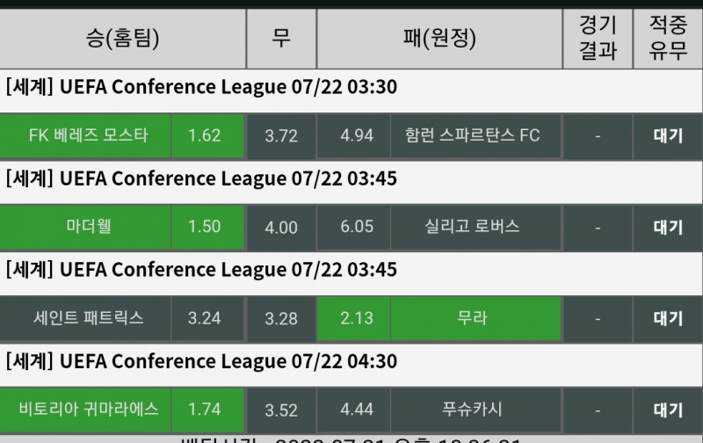Image resolution: width=703 pixels, height=443 pixels.
Task: Select 마더웰 home team cell
Action: (x=87, y=227)
